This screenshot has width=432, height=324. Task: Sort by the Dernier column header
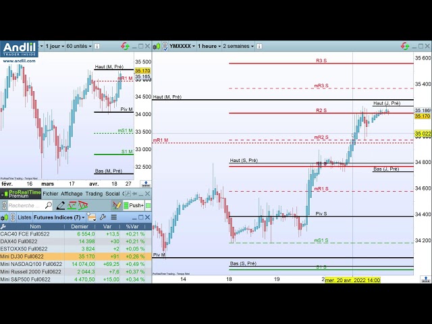click(x=80, y=227)
